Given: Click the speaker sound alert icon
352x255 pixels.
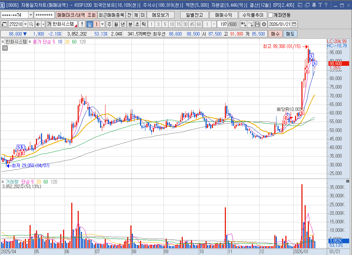Looking at the screenshot, I should (38, 24).
